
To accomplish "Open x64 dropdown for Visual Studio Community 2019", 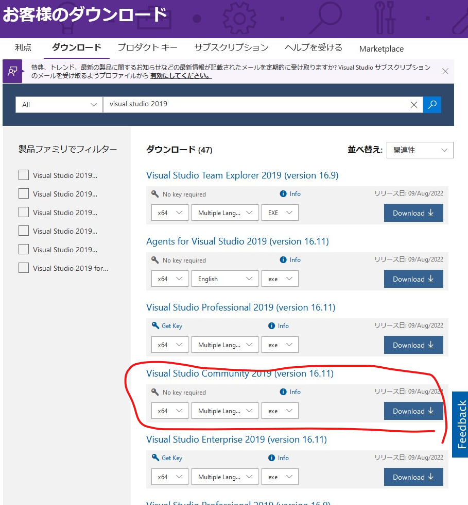I will (x=170, y=411).
